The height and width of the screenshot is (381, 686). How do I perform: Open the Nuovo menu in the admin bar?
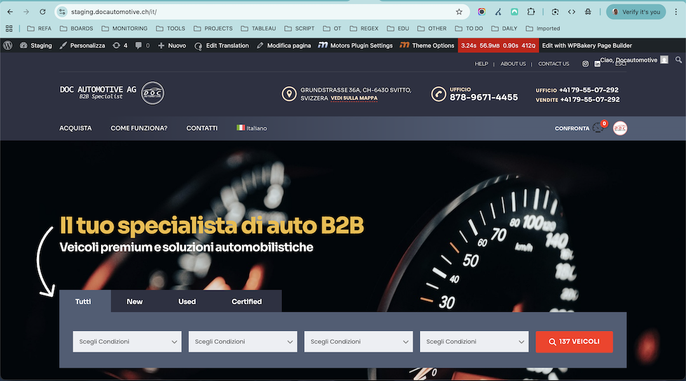pyautogui.click(x=172, y=46)
